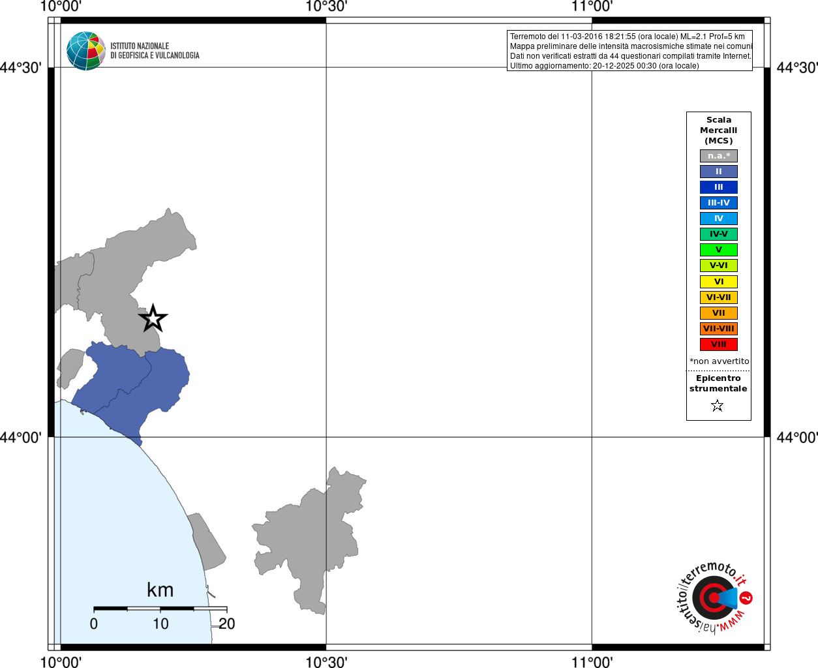Click the left 44°30' latitude label

[x=21, y=68]
